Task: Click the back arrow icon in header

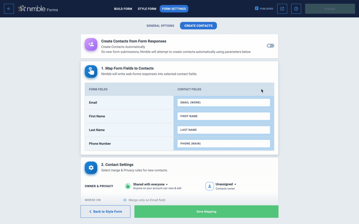Action: coord(9,9)
